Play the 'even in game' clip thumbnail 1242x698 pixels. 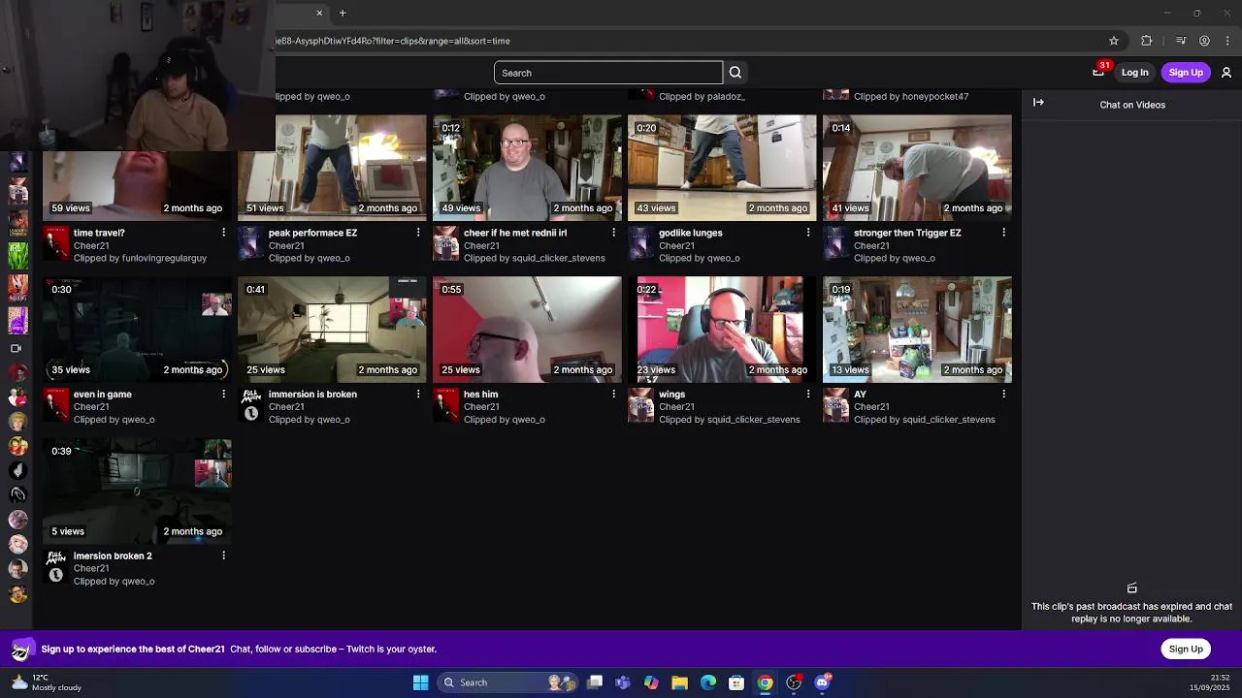137,329
